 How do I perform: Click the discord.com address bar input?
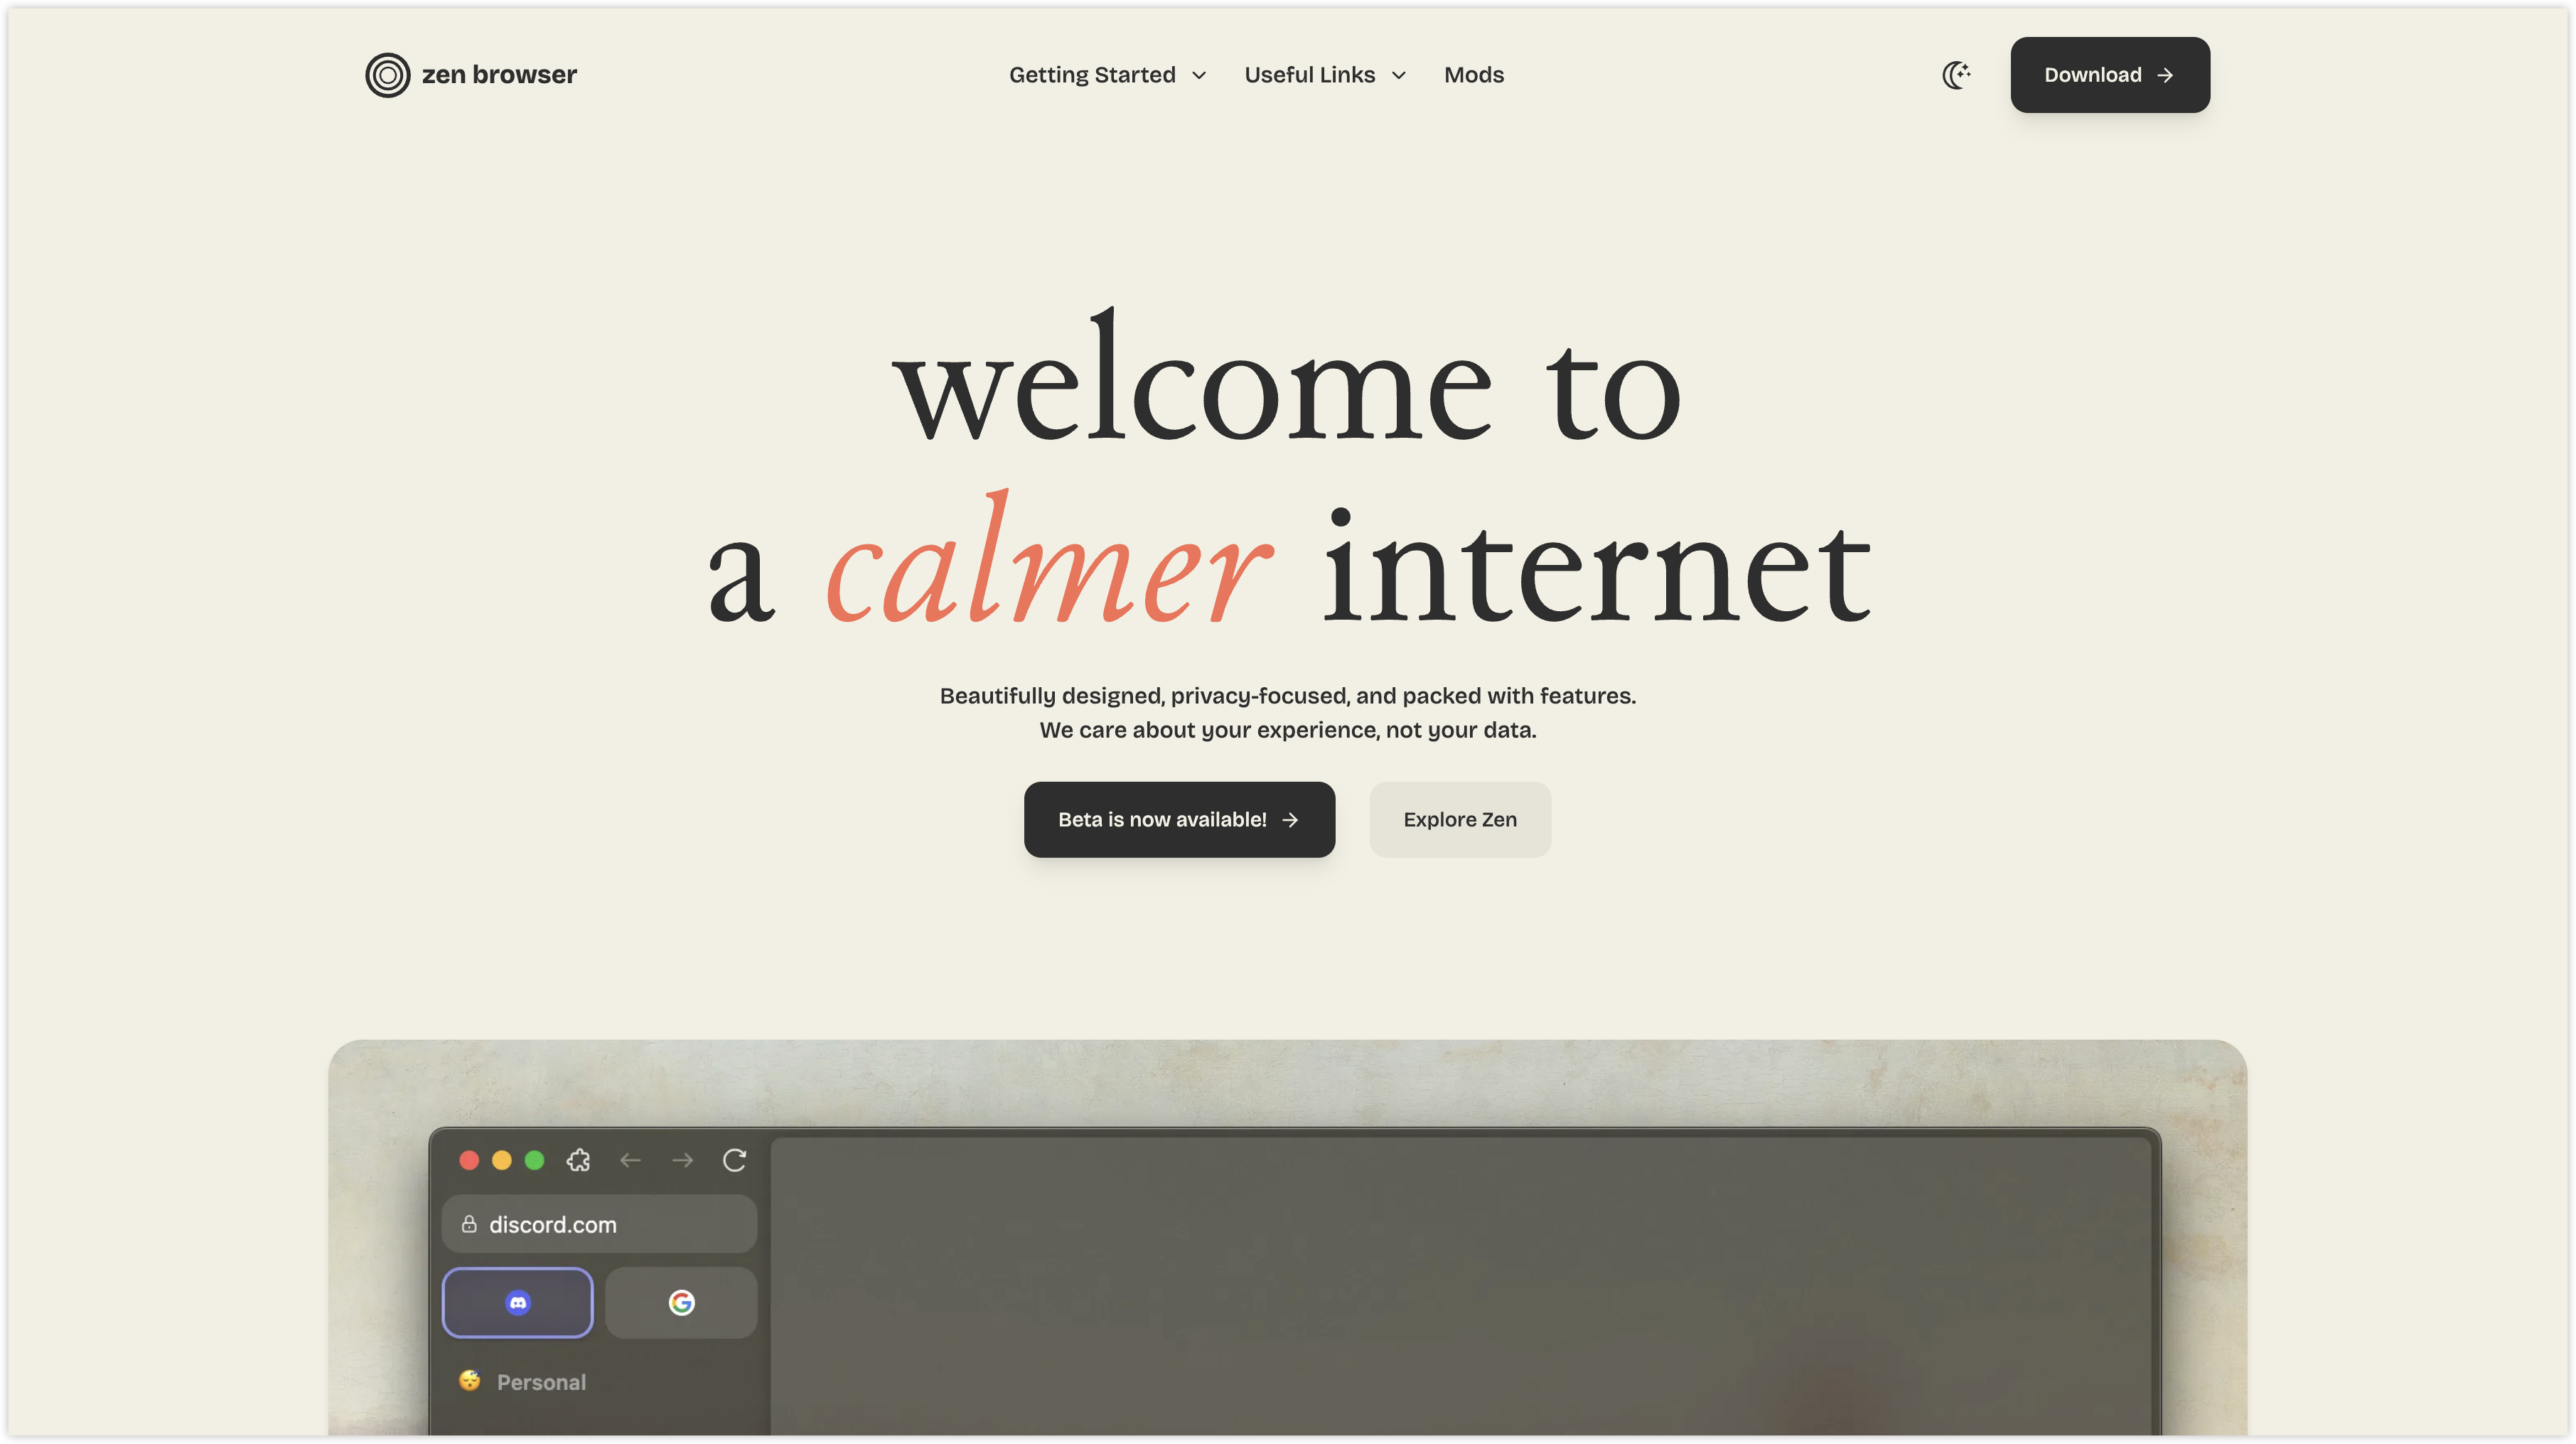coord(600,1223)
